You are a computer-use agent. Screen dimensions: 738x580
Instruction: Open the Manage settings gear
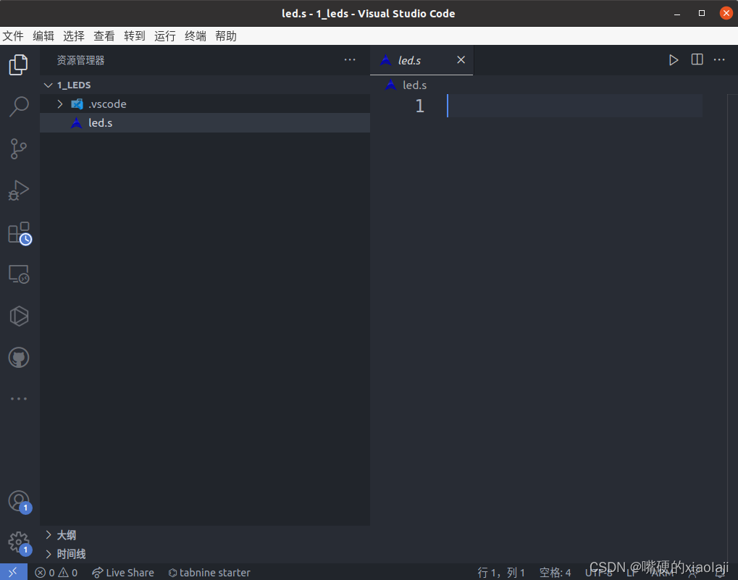click(19, 542)
